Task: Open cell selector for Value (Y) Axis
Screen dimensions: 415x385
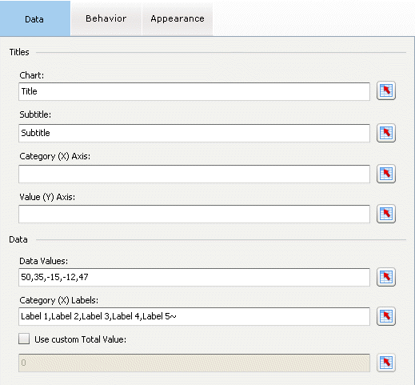Action: coord(386,214)
